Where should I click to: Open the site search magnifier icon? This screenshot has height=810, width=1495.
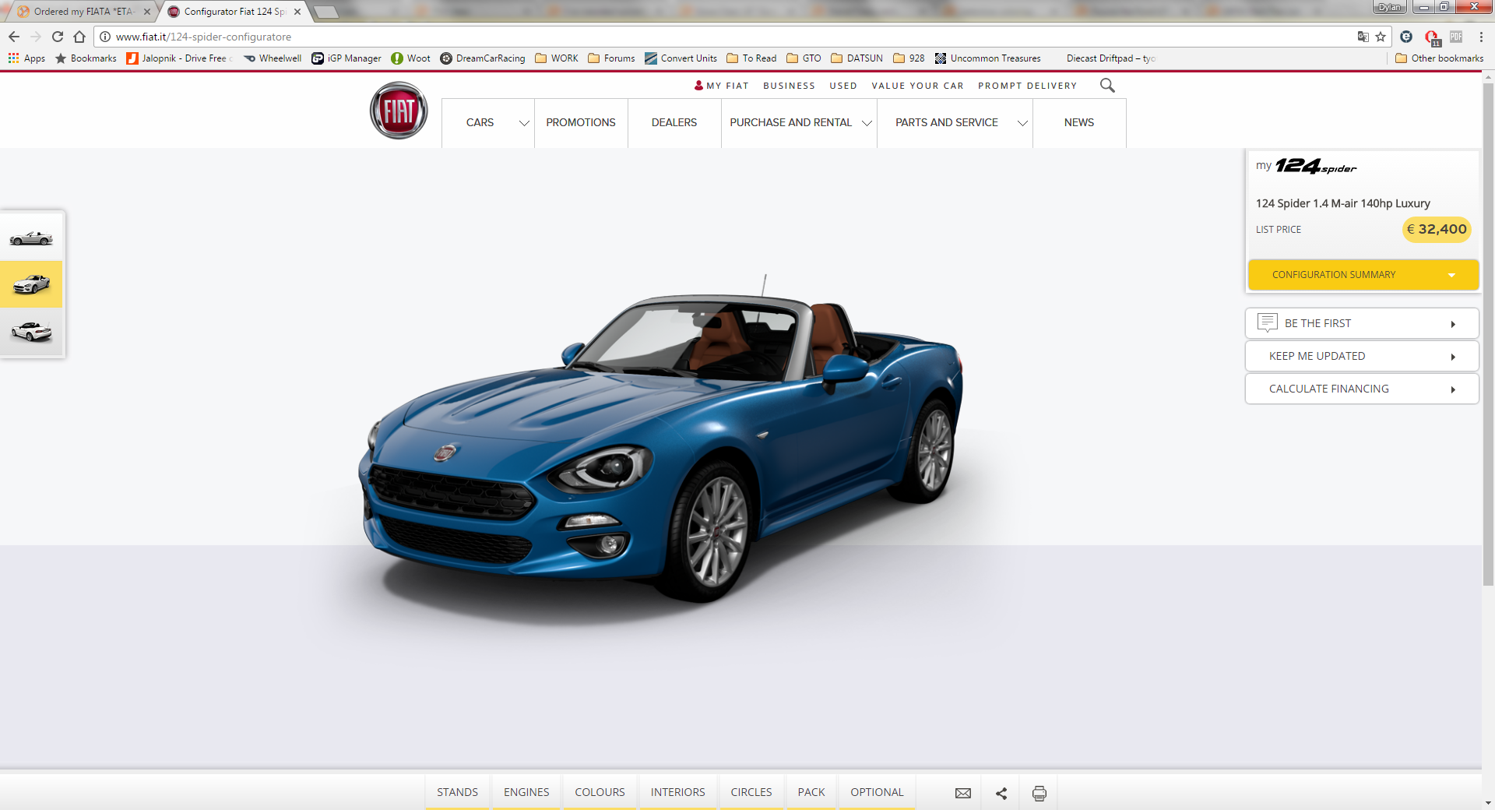click(x=1107, y=86)
